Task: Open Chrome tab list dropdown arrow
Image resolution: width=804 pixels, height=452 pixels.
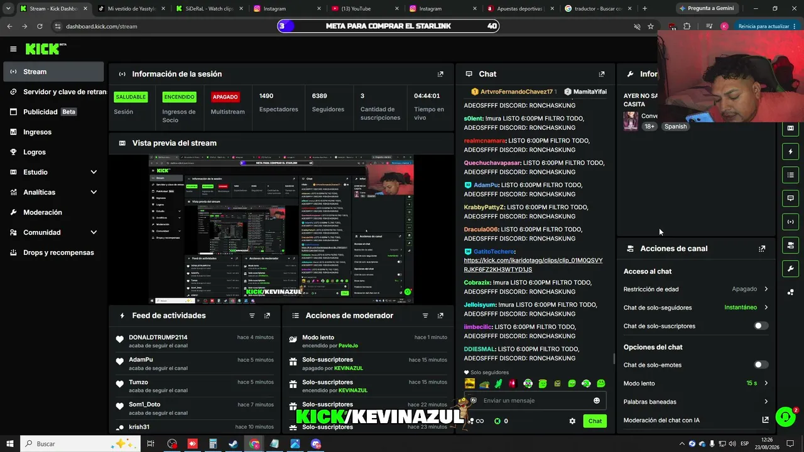Action: (8, 9)
